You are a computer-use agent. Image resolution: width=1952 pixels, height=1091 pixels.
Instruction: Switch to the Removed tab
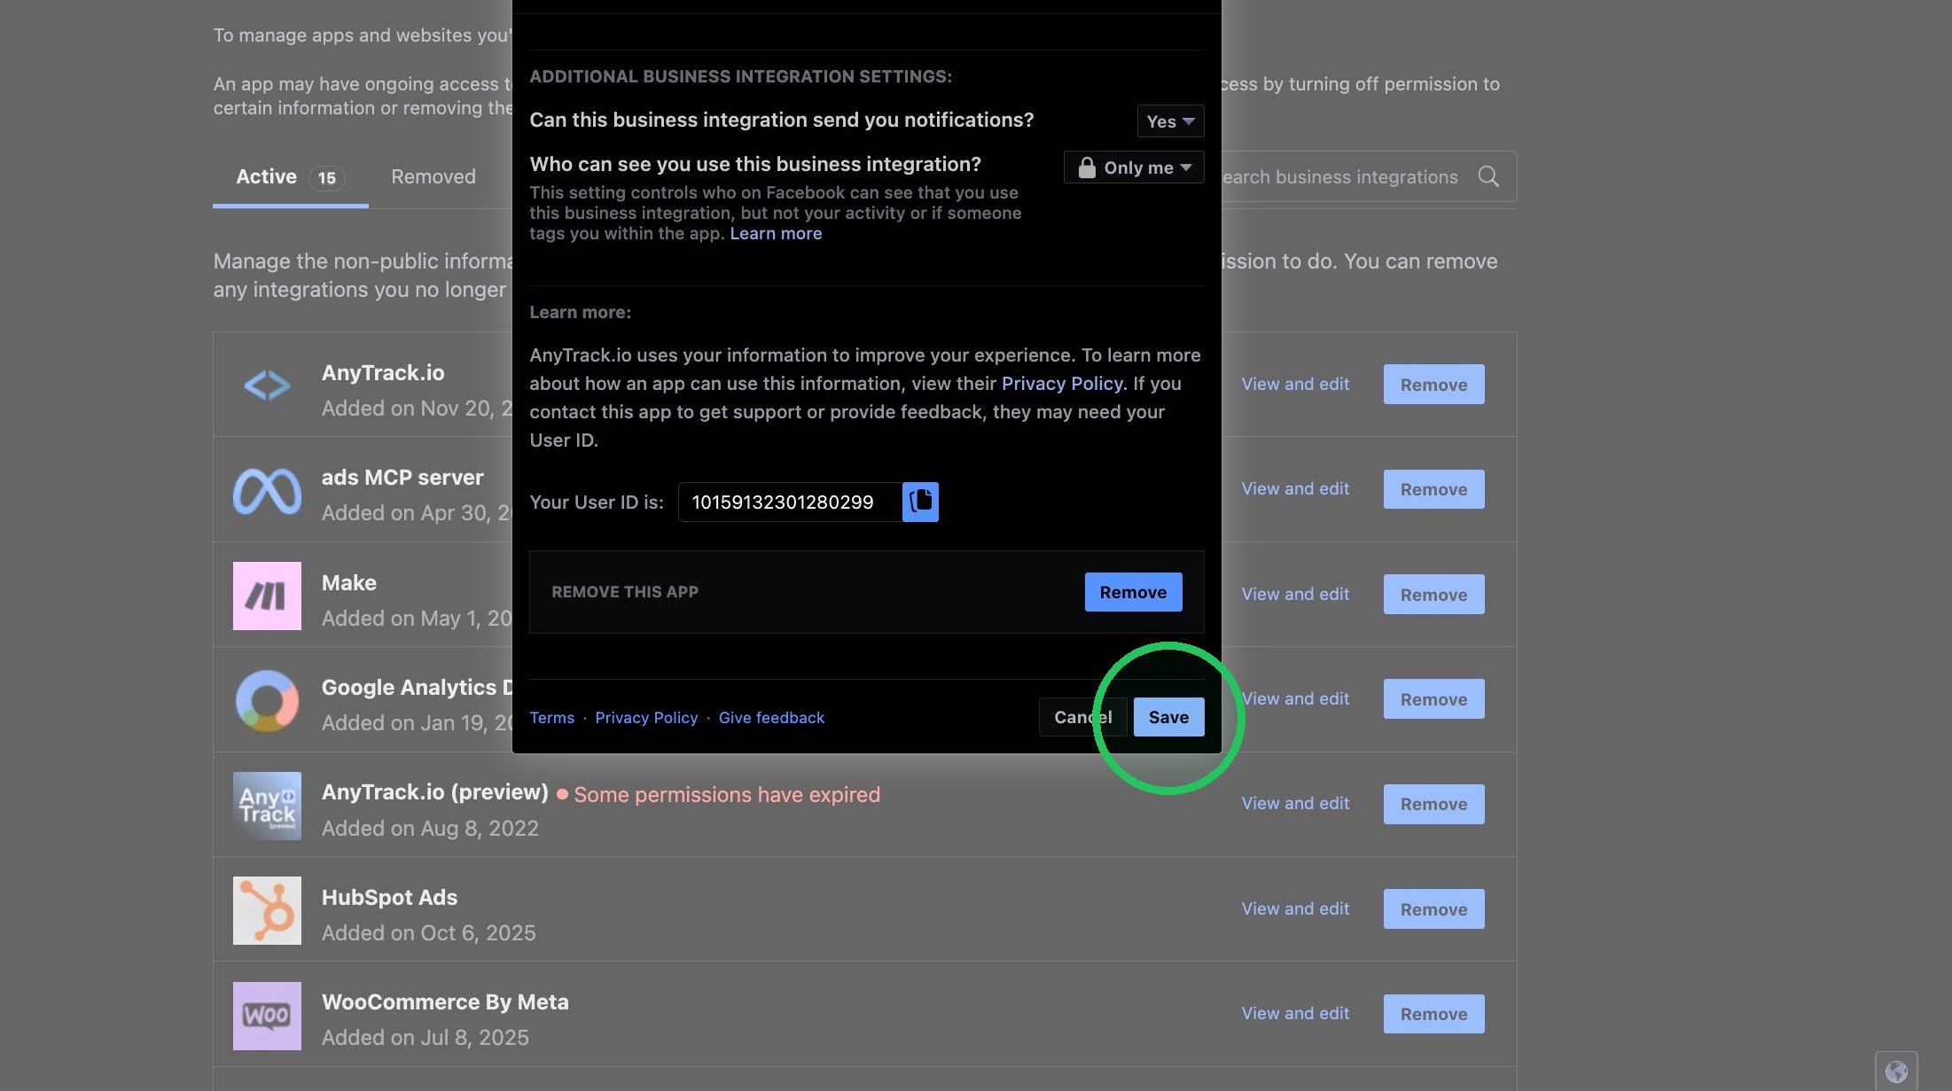click(433, 176)
